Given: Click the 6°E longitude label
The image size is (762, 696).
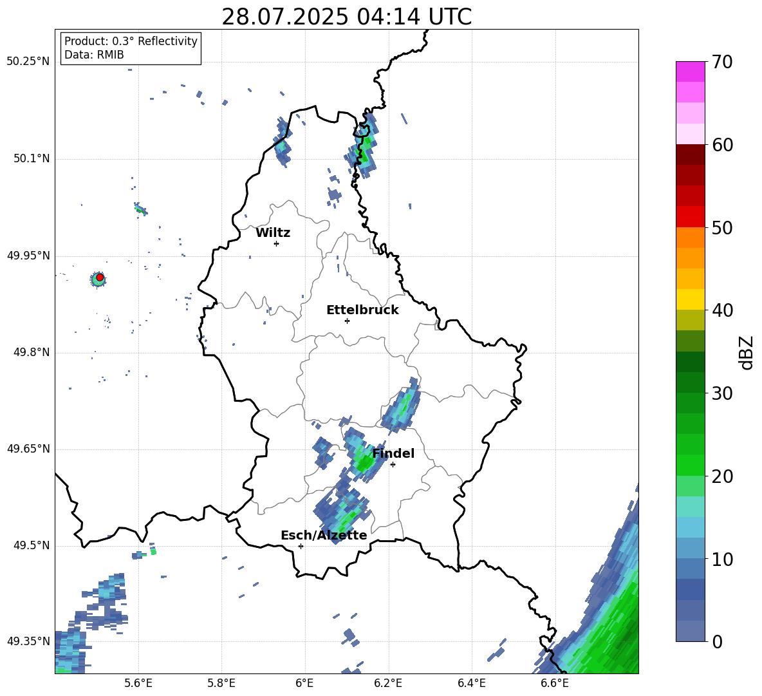Looking at the screenshot, I should 305,683.
